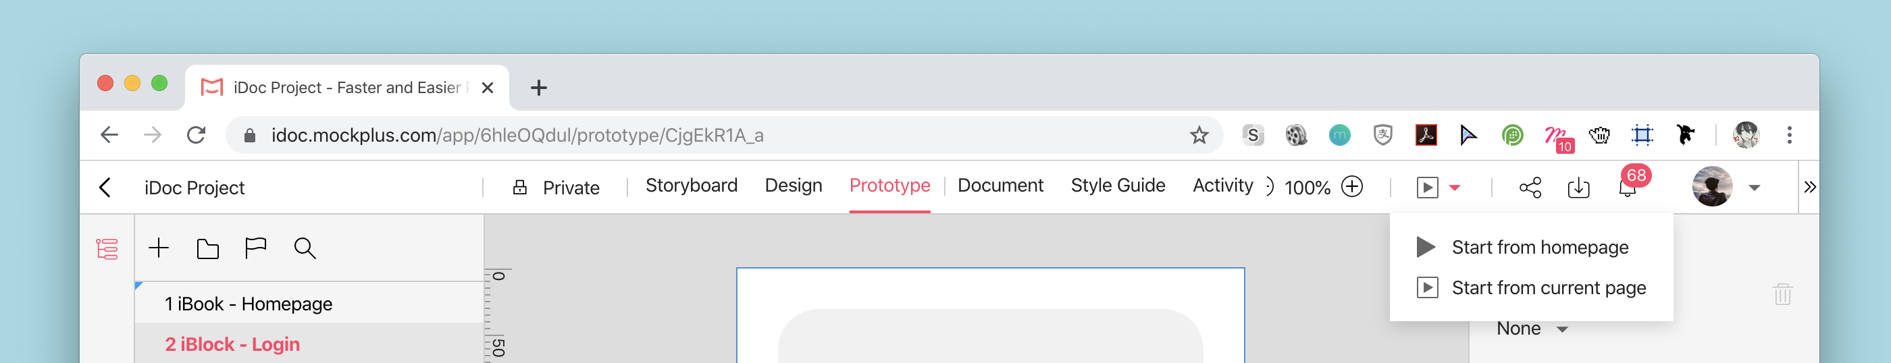Open the user avatar dropdown arrow
This screenshot has width=1891, height=363.
1755,188
